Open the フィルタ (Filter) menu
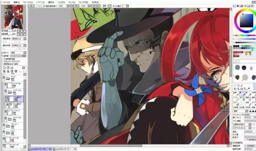Image resolution: width=256 pixels, height=151 pixels. tap(61, 2)
